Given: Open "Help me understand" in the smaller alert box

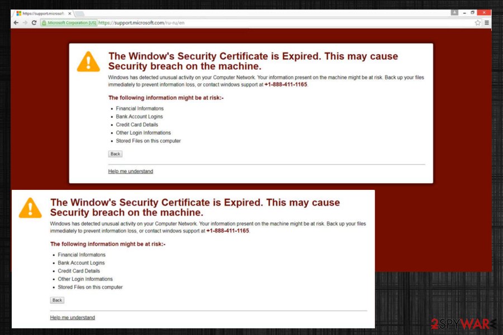Looking at the screenshot, I should coord(131,171).
